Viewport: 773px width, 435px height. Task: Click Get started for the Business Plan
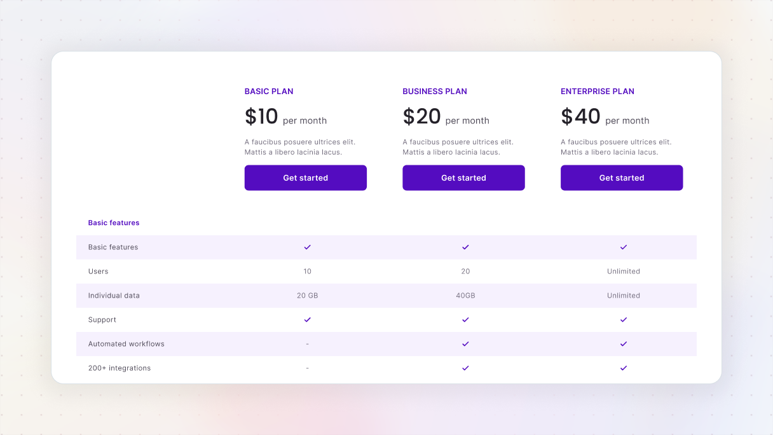463,177
